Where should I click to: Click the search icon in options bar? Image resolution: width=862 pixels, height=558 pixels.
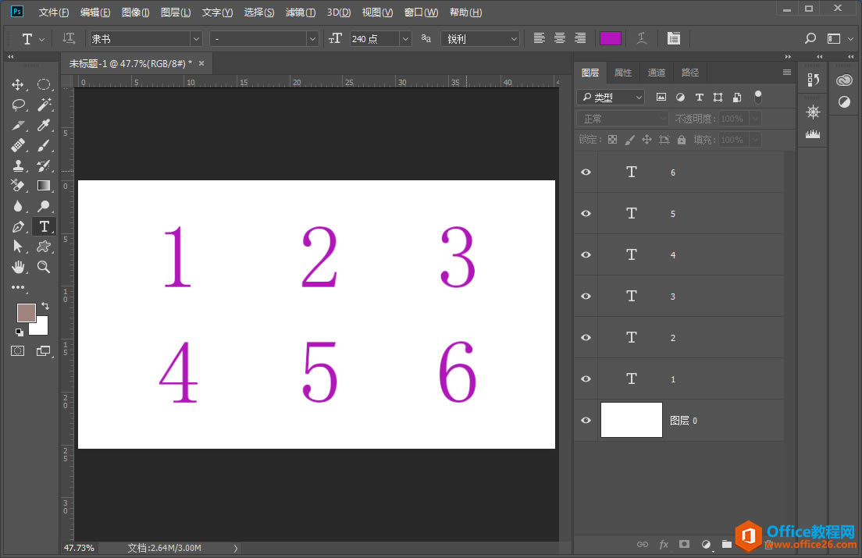coord(810,38)
